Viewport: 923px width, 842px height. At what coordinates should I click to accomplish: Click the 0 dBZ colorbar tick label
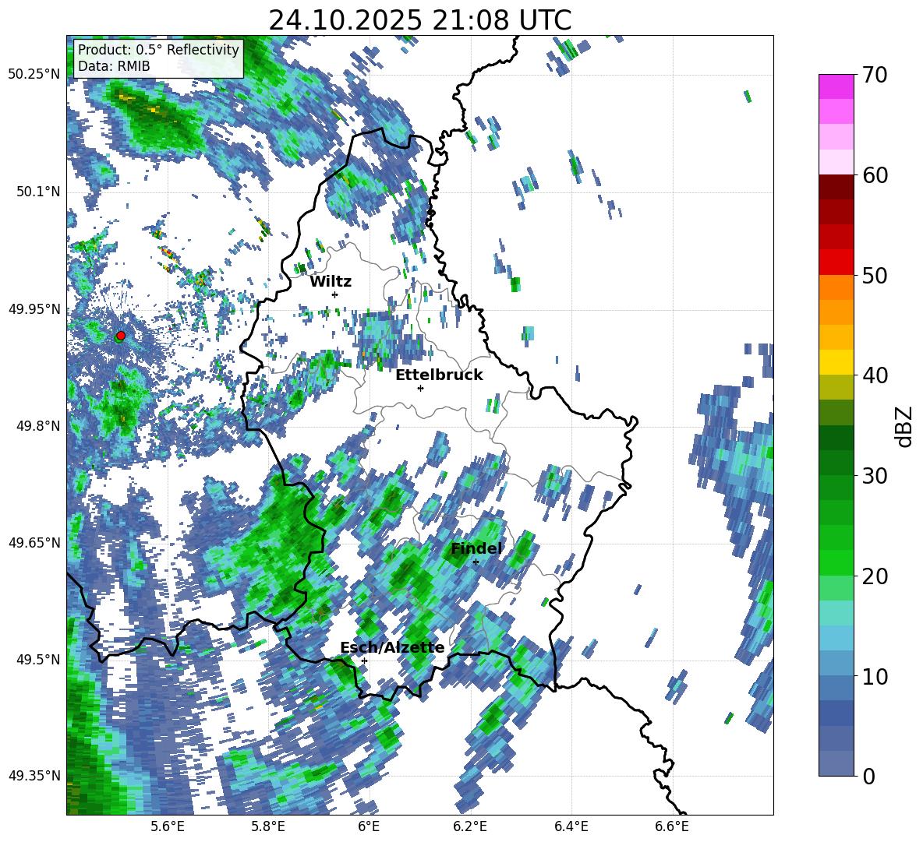pyautogui.click(x=869, y=776)
